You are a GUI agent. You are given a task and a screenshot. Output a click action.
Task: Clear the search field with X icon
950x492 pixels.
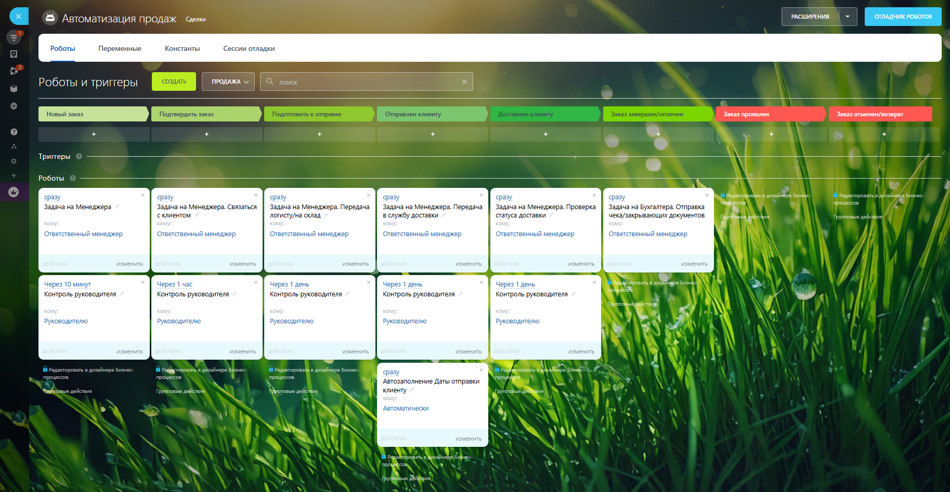point(464,81)
